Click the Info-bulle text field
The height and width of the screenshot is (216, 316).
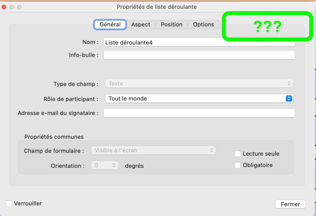point(199,55)
